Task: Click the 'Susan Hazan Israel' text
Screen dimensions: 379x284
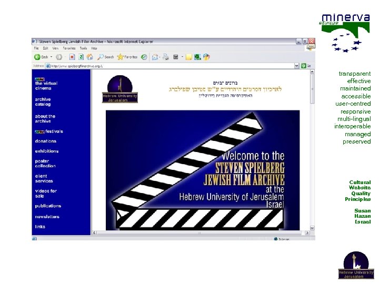Action: point(362,216)
